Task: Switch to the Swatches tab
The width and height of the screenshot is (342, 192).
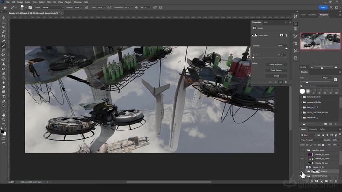Action: pos(313,15)
